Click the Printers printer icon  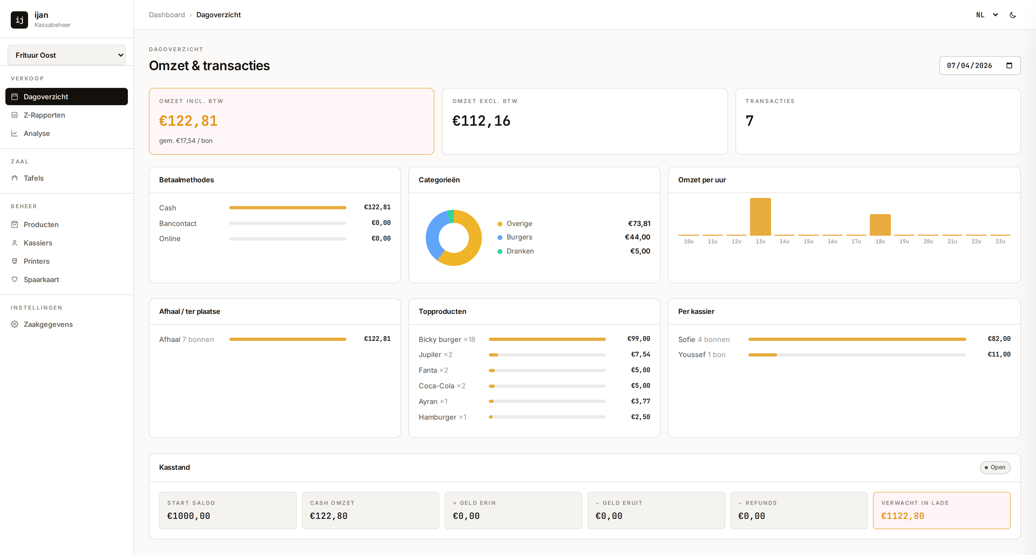(15, 262)
